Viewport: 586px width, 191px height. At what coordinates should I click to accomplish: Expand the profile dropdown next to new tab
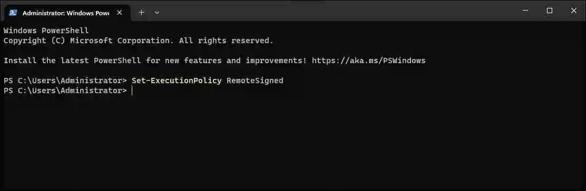point(157,13)
